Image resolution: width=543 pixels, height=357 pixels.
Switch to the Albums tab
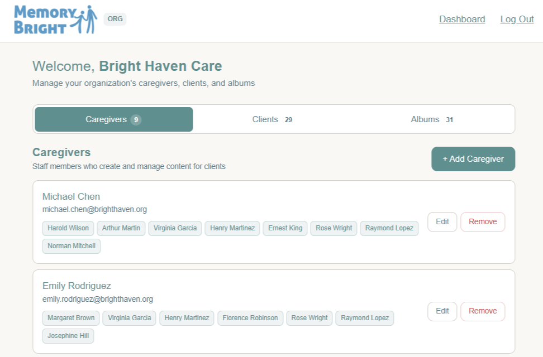432,119
